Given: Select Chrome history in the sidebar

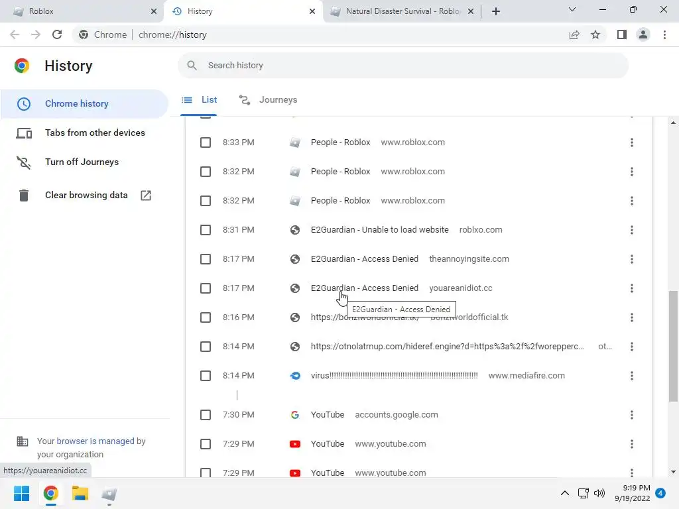Looking at the screenshot, I should [x=84, y=104].
